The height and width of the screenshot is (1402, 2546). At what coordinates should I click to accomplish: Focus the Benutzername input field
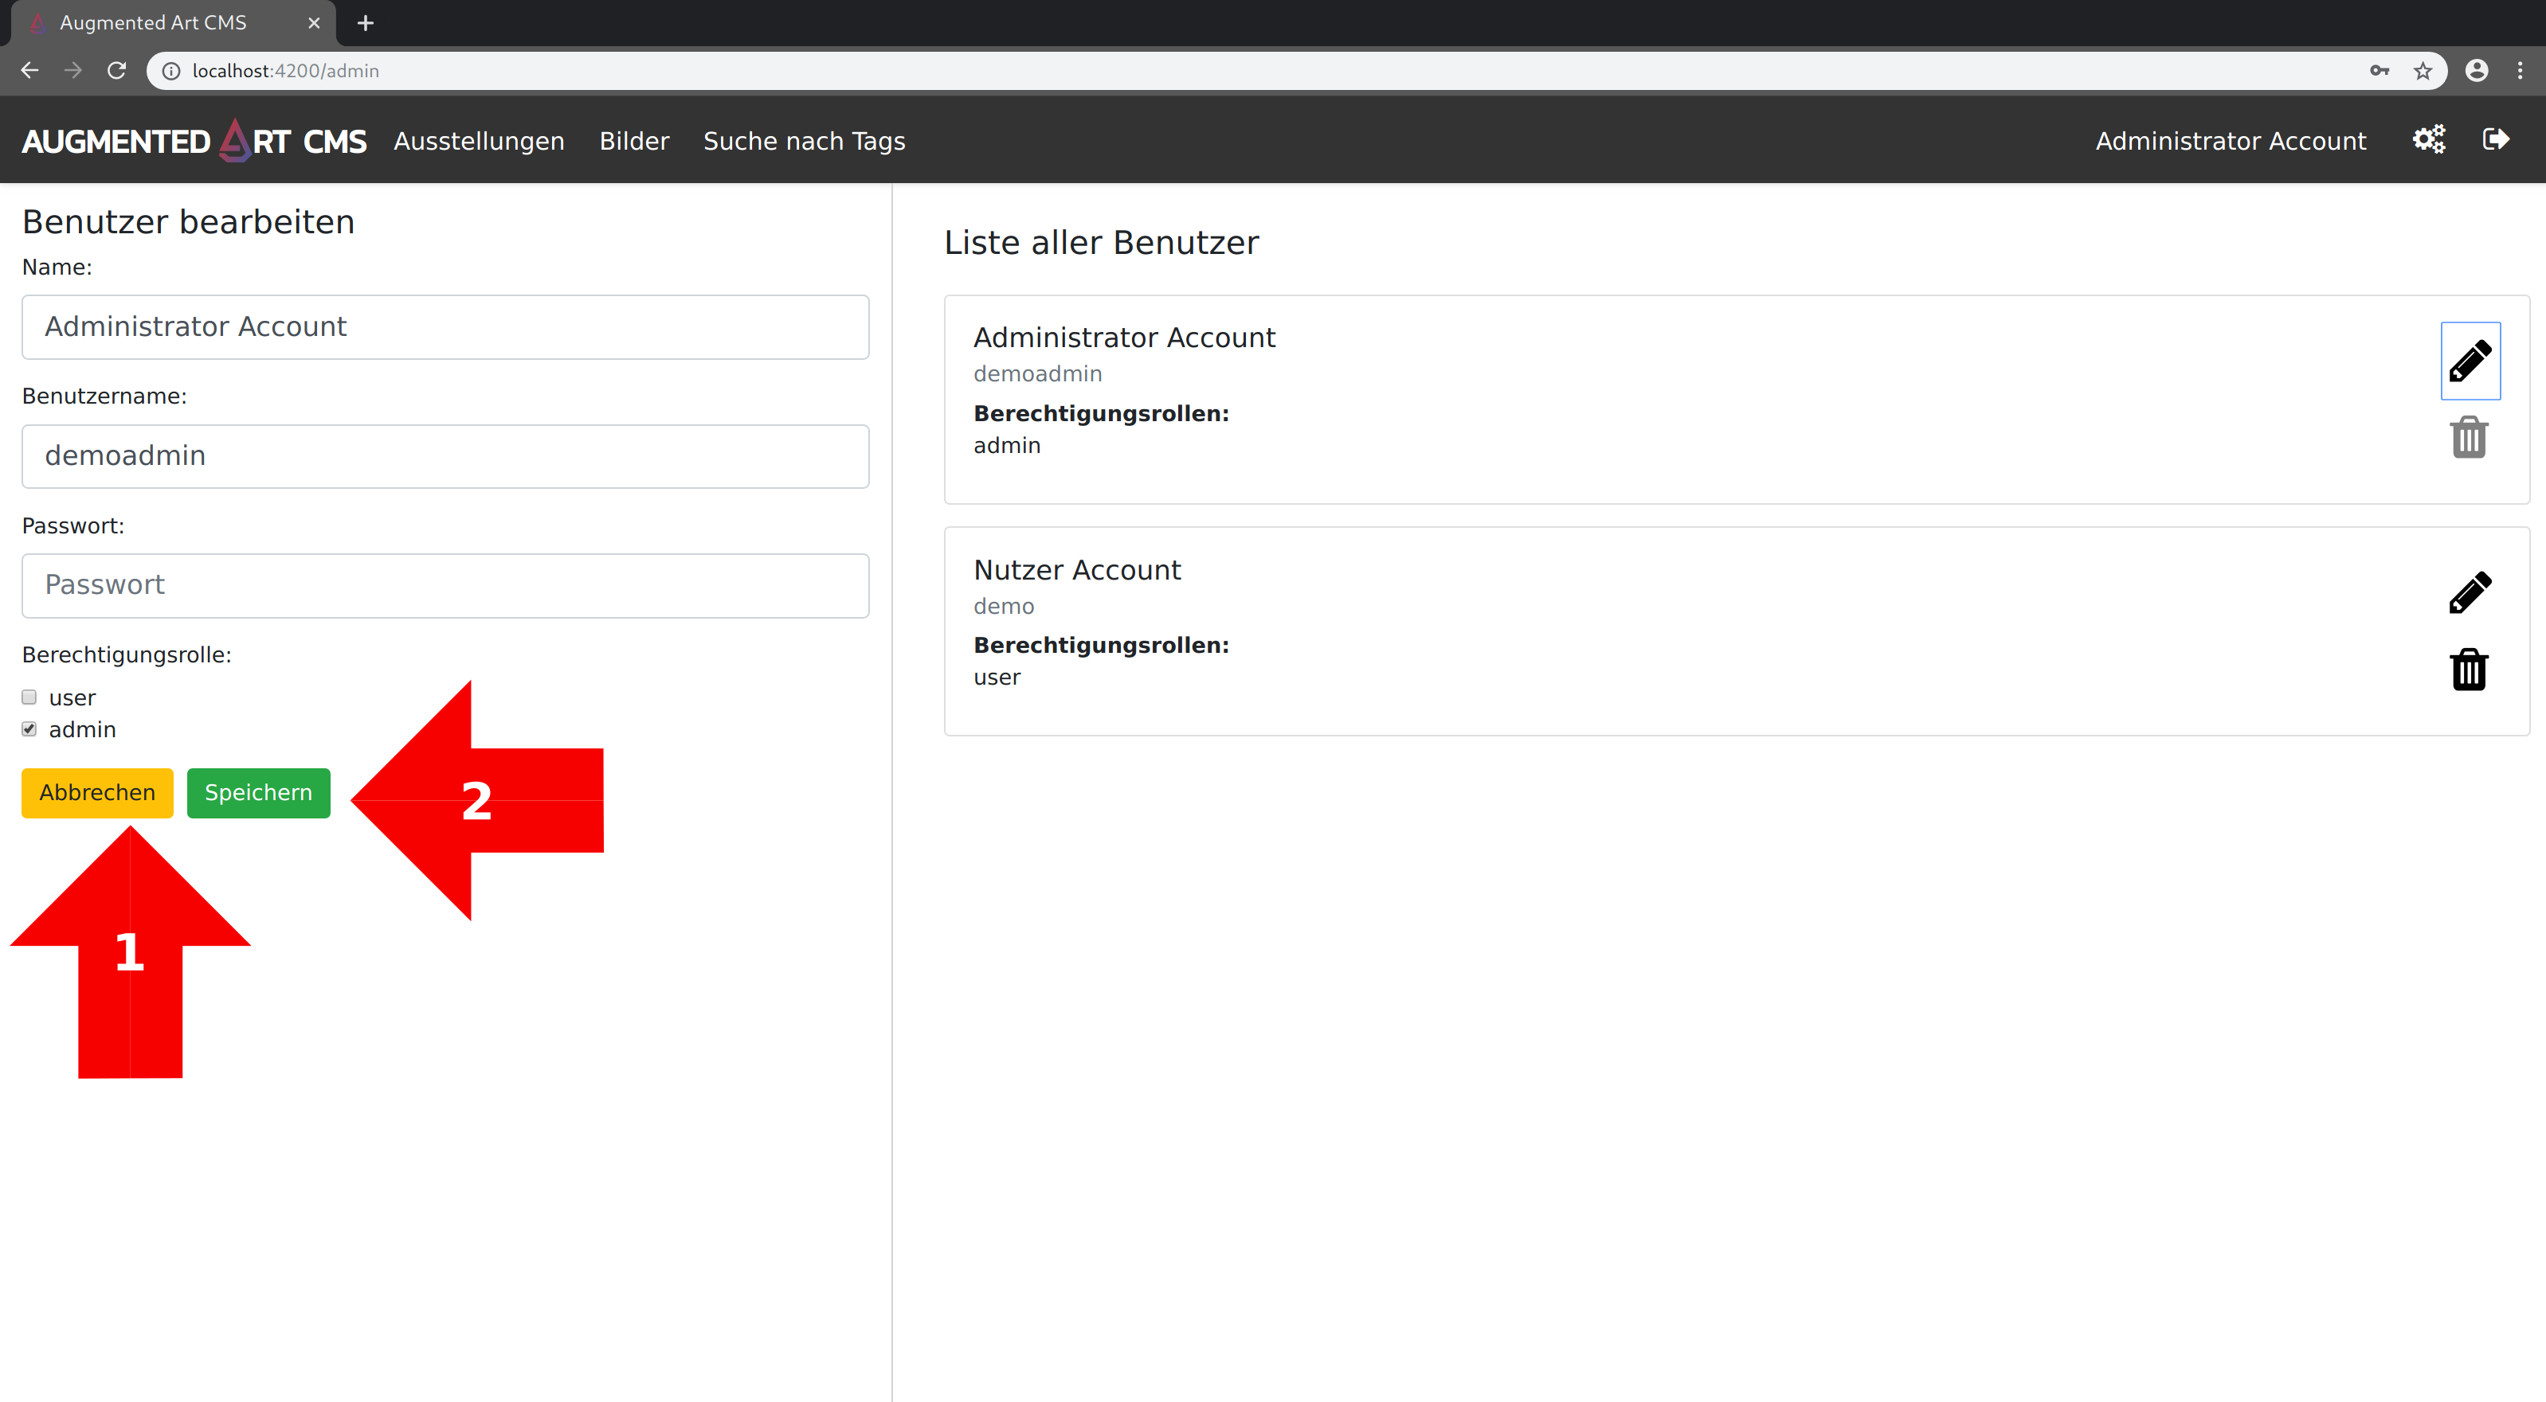pos(446,456)
